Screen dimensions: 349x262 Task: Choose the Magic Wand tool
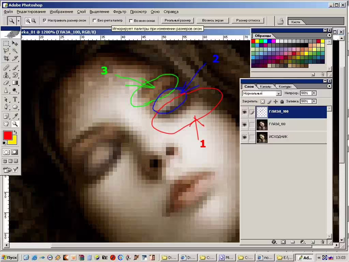[15, 51]
